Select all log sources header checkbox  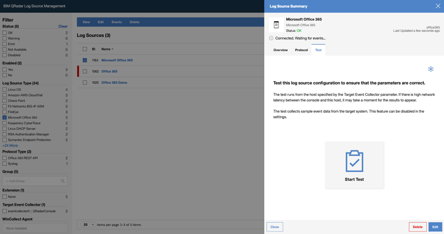(84, 49)
